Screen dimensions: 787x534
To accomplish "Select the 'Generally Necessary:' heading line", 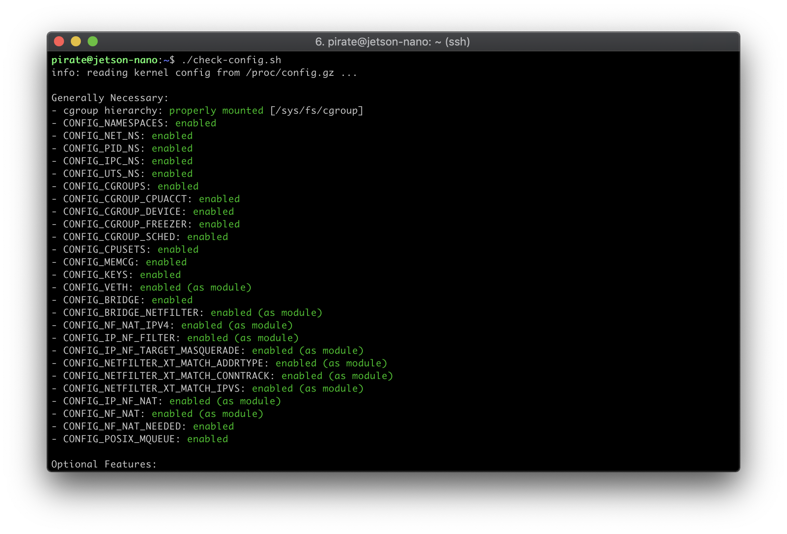I will point(110,97).
